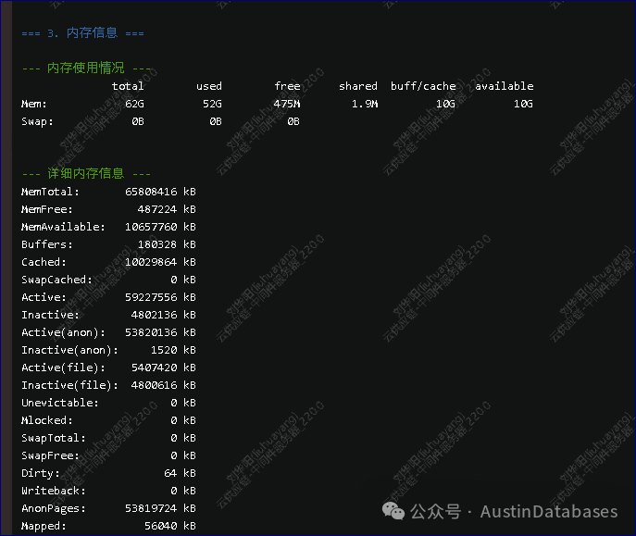Click the 'Active:' label
636x536 pixels.
44,297
